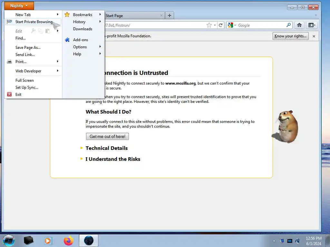The image size is (330, 247).
Task: Switch to Nightly globe taskbar button
Action: [89, 241]
